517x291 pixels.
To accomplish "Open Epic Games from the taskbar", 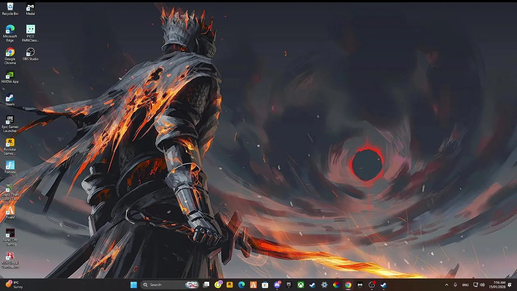I will (289, 285).
